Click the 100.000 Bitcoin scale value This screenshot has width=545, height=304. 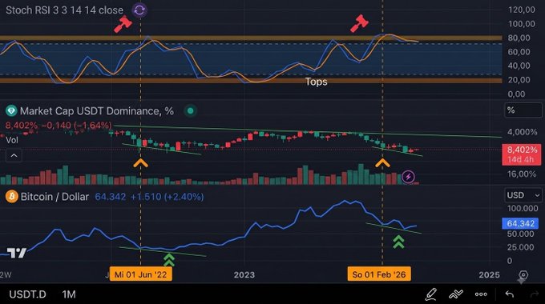pos(523,209)
